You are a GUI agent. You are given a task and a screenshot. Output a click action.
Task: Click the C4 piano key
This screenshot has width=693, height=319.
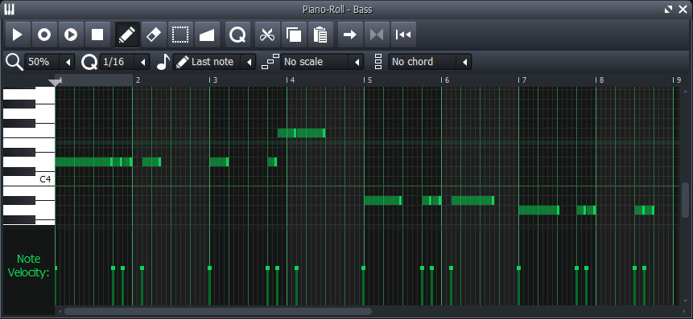point(29,179)
